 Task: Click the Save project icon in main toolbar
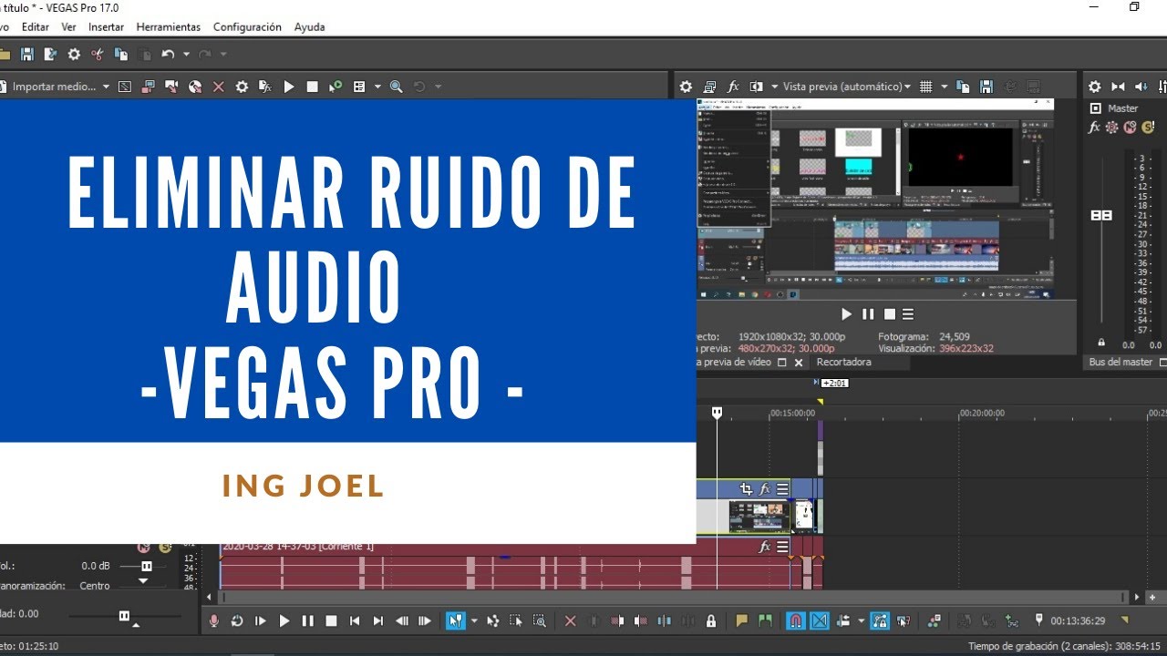tap(27, 55)
